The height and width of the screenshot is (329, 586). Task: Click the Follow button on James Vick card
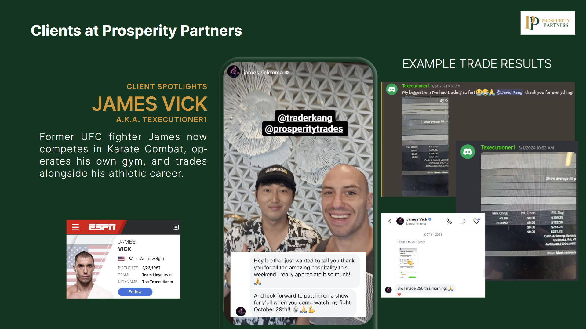tap(135, 292)
